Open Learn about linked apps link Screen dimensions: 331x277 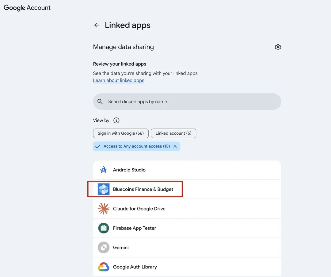[x=119, y=80]
